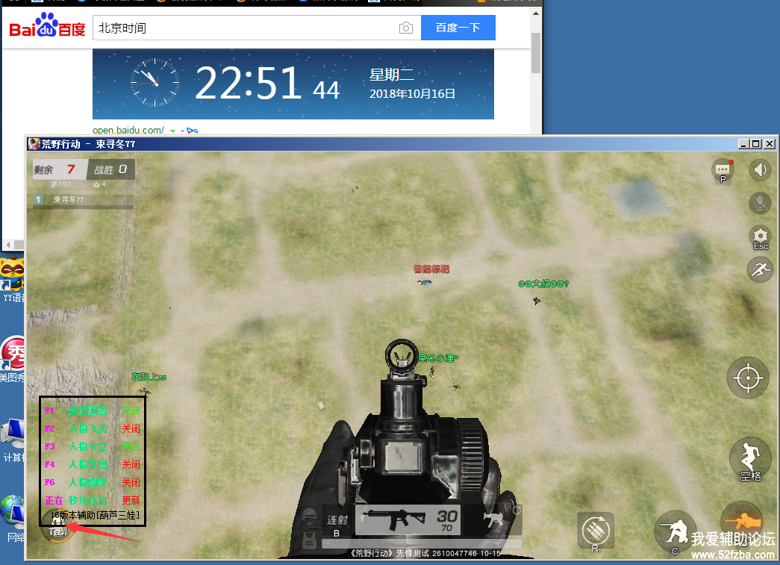Tap the sprint running-man icon
Image resolution: width=780 pixels, height=565 pixels.
pyautogui.click(x=760, y=270)
